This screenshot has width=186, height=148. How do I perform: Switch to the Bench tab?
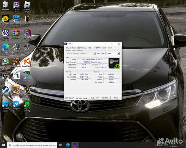pos(104,48)
